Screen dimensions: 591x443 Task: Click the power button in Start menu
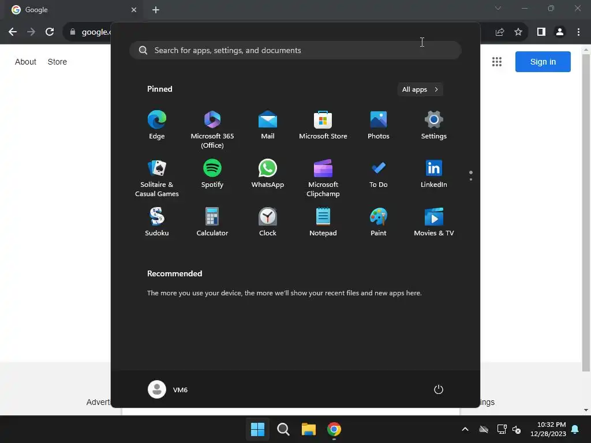(x=439, y=389)
